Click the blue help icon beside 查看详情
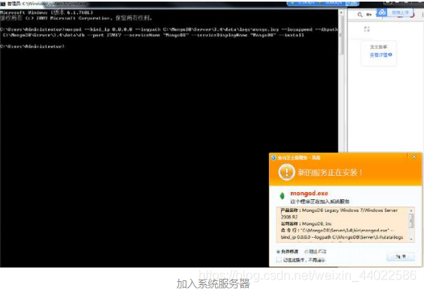The width and height of the screenshot is (424, 290). (390, 55)
